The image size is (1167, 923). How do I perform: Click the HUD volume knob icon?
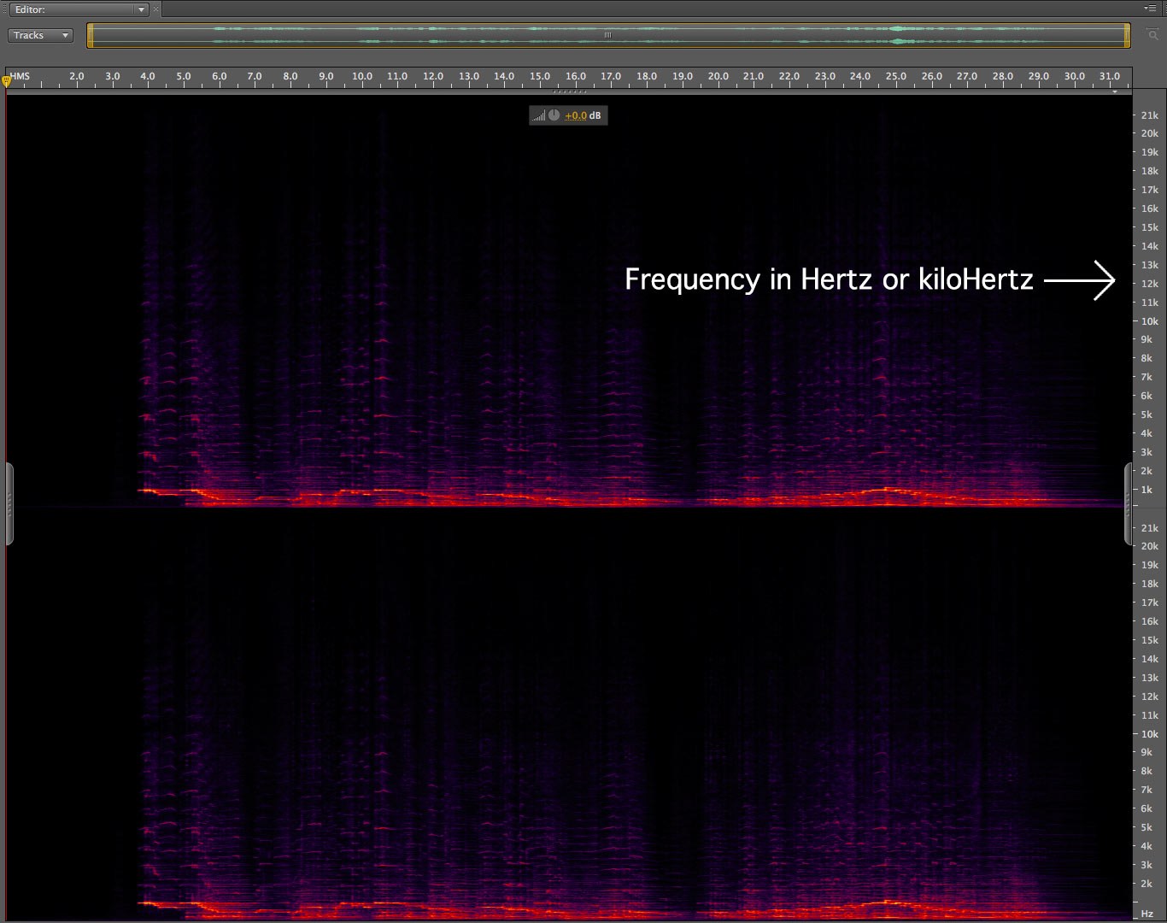coord(554,115)
